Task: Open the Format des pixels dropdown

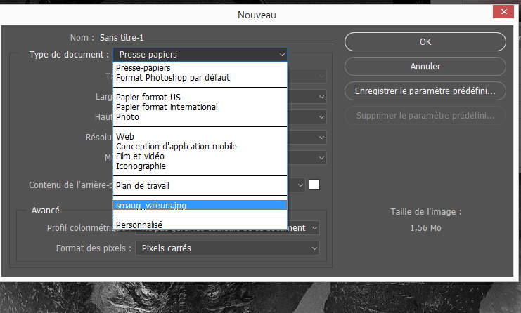Action: click(x=227, y=248)
